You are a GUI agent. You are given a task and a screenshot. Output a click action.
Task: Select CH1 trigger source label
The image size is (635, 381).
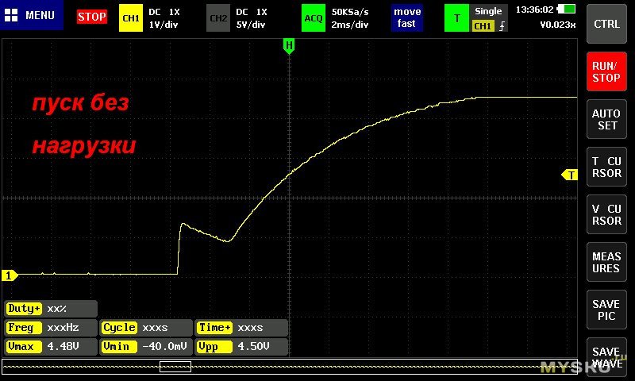[x=483, y=26]
